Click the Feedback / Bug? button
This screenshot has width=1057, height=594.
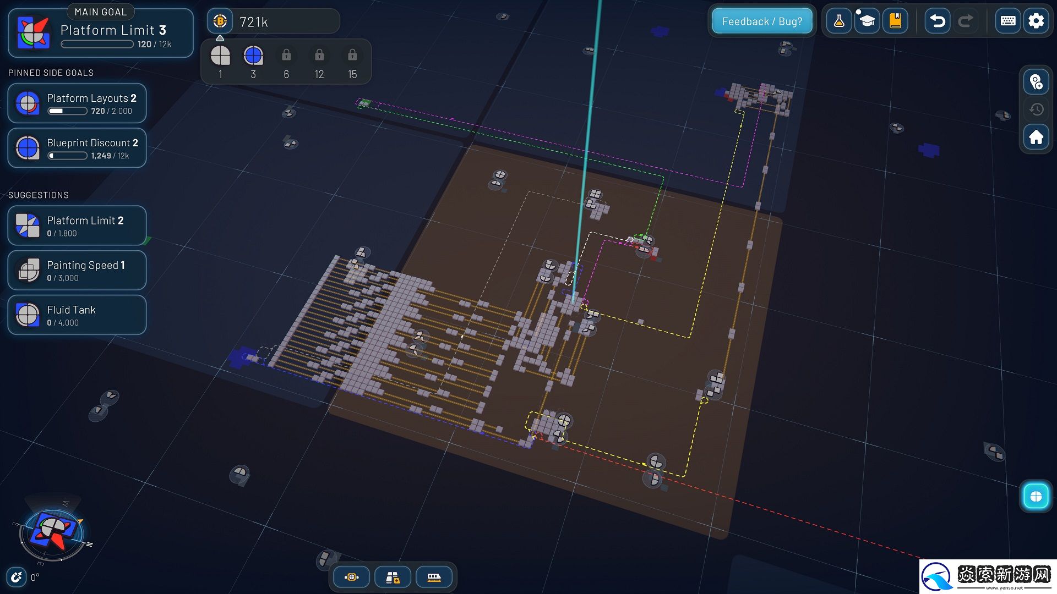point(762,21)
